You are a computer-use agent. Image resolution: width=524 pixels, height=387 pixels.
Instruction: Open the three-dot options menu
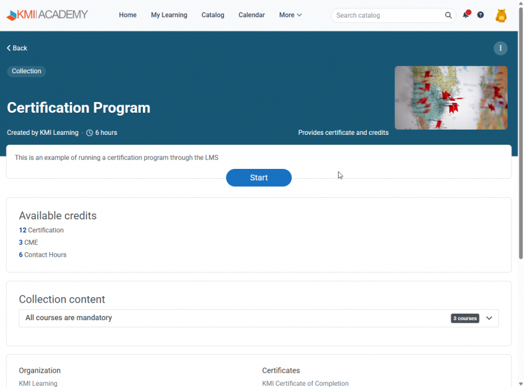pos(500,48)
